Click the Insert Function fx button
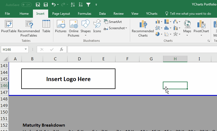Viewport: 217px width, 131px height. [x=62, y=50]
